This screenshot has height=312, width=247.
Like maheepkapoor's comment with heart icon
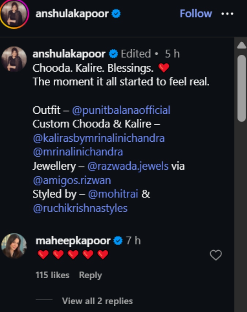[x=216, y=255]
